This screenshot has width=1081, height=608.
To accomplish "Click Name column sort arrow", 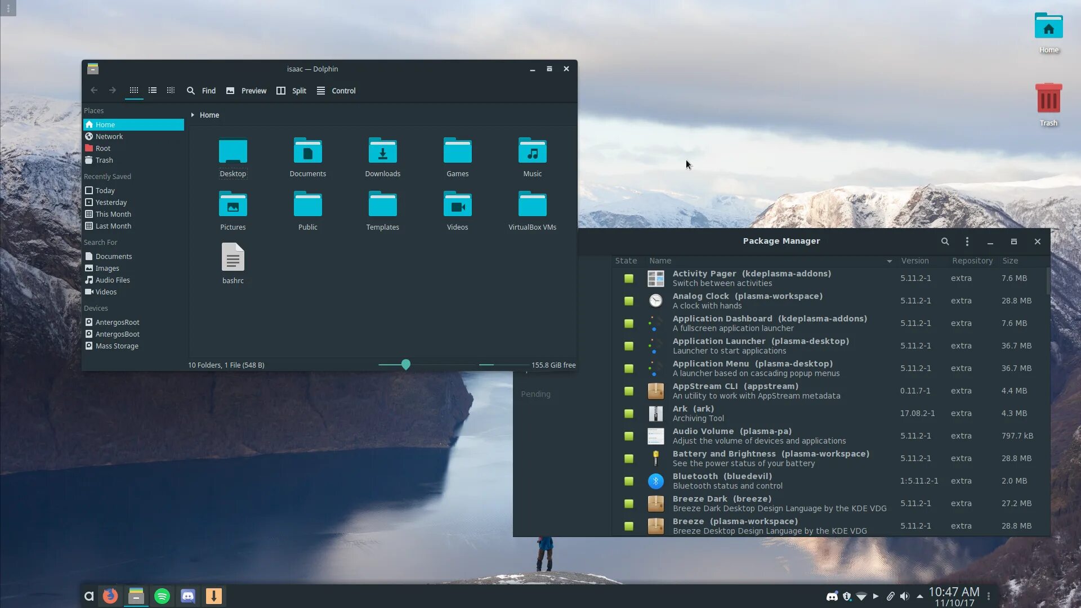I will tap(889, 261).
